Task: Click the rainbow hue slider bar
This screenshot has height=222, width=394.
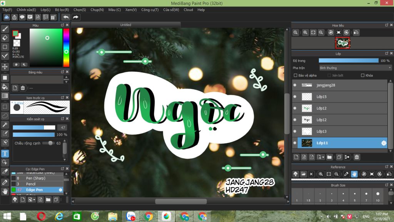Action: point(66,47)
